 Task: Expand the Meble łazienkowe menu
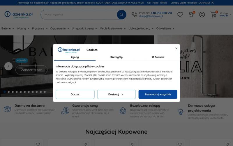pos(113,28)
